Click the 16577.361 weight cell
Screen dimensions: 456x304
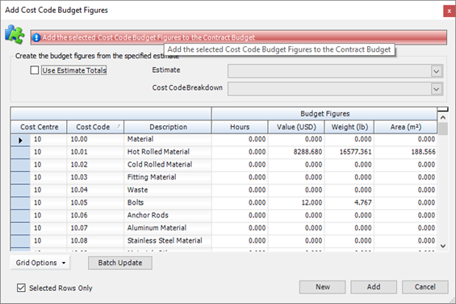pyautogui.click(x=349, y=152)
